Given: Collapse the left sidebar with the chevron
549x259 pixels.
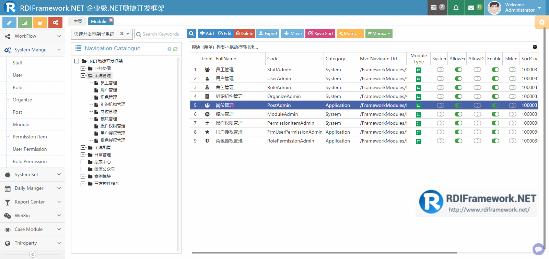Looking at the screenshot, I should [33, 254].
